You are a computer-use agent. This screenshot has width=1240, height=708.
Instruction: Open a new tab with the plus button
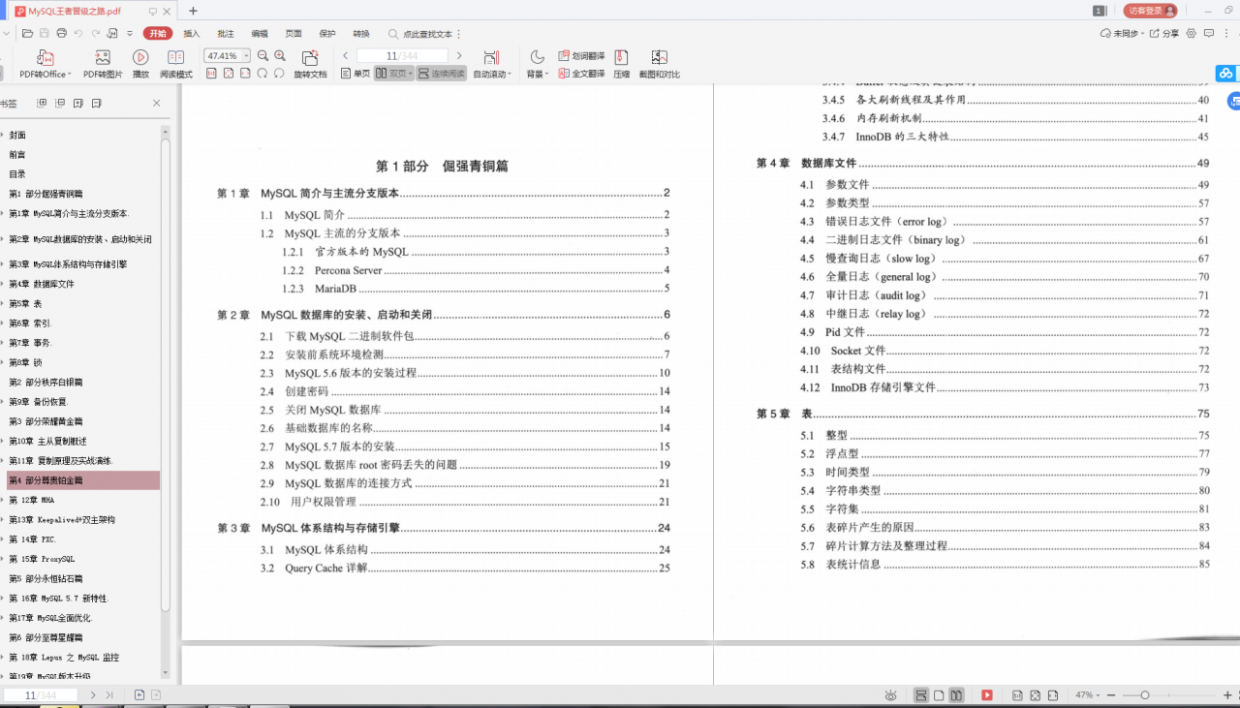[193, 11]
